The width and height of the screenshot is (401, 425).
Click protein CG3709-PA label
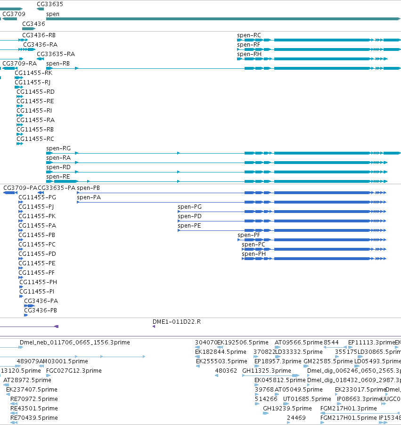click(20, 188)
